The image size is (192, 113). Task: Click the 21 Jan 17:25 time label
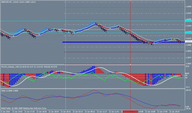pyautogui.click(x=29, y=111)
